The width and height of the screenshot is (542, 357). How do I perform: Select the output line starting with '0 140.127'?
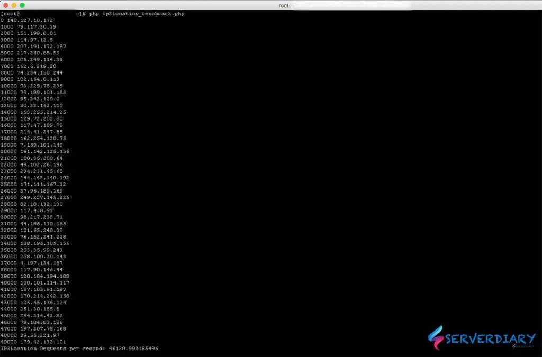point(26,21)
